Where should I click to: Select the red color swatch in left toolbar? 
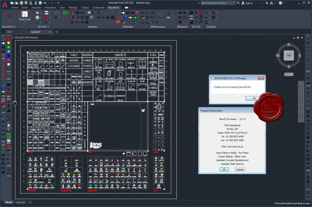(8, 39)
